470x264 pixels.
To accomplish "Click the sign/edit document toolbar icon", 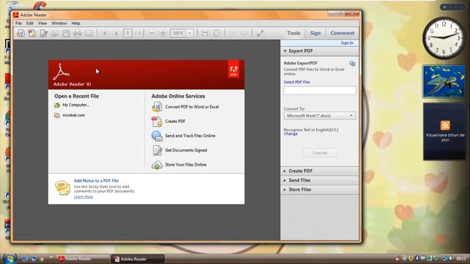I will click(x=43, y=33).
